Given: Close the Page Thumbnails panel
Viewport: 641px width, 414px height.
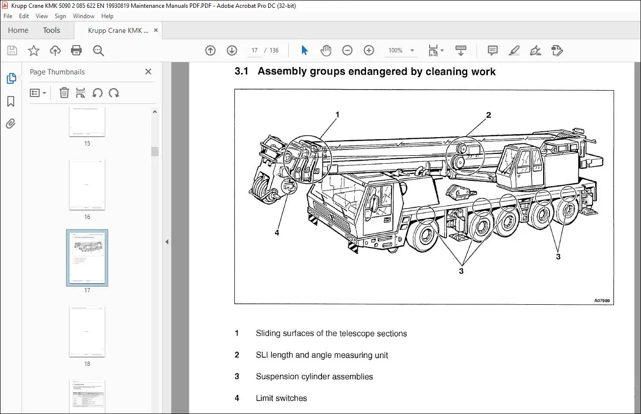Looking at the screenshot, I should coord(148,72).
